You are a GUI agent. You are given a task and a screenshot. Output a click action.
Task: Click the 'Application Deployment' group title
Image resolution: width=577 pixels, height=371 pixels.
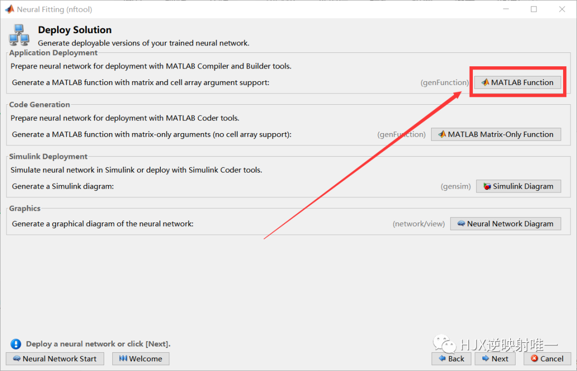click(x=53, y=52)
